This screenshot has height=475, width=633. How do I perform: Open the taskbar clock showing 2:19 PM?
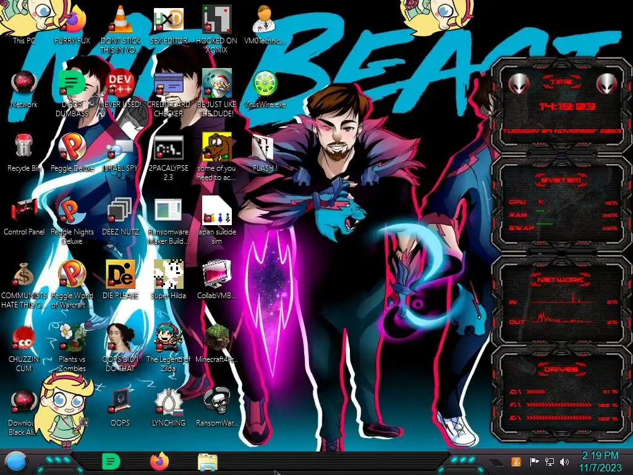[600, 461]
